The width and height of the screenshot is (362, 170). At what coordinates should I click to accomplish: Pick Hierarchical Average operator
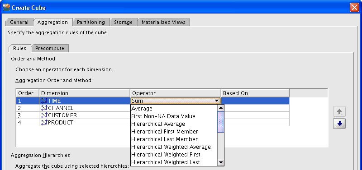[174, 124]
